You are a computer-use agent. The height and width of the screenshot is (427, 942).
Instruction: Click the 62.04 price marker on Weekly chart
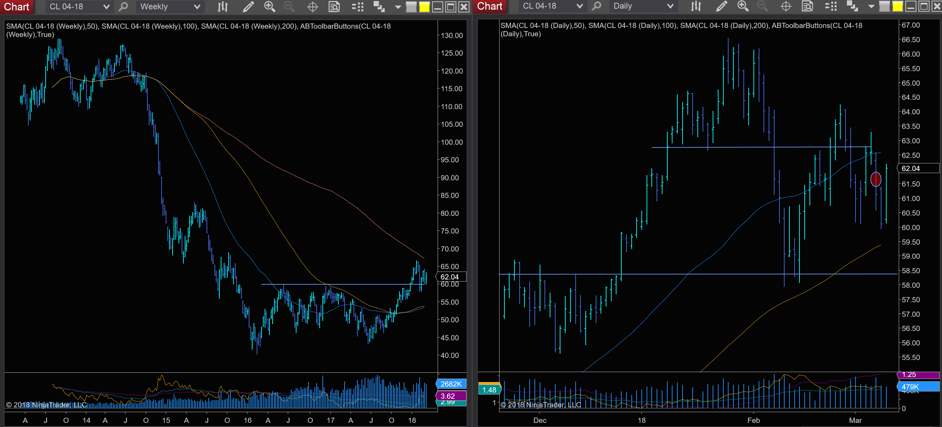click(451, 277)
